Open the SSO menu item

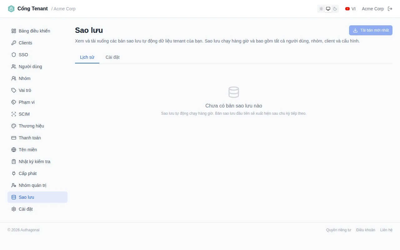tap(37, 55)
